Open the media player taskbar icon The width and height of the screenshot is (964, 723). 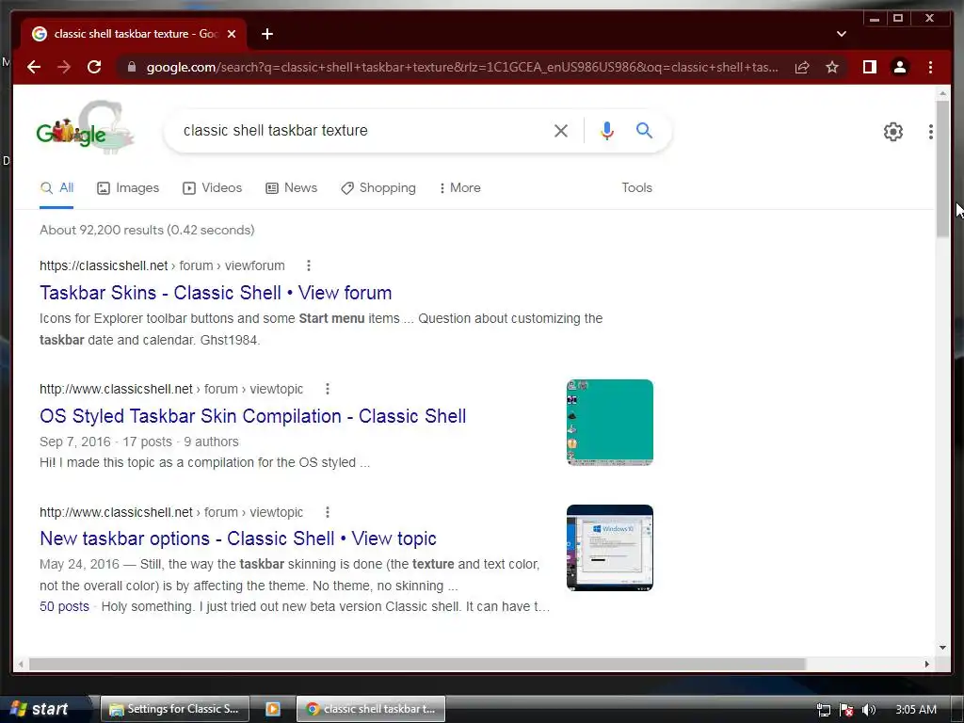[273, 709]
